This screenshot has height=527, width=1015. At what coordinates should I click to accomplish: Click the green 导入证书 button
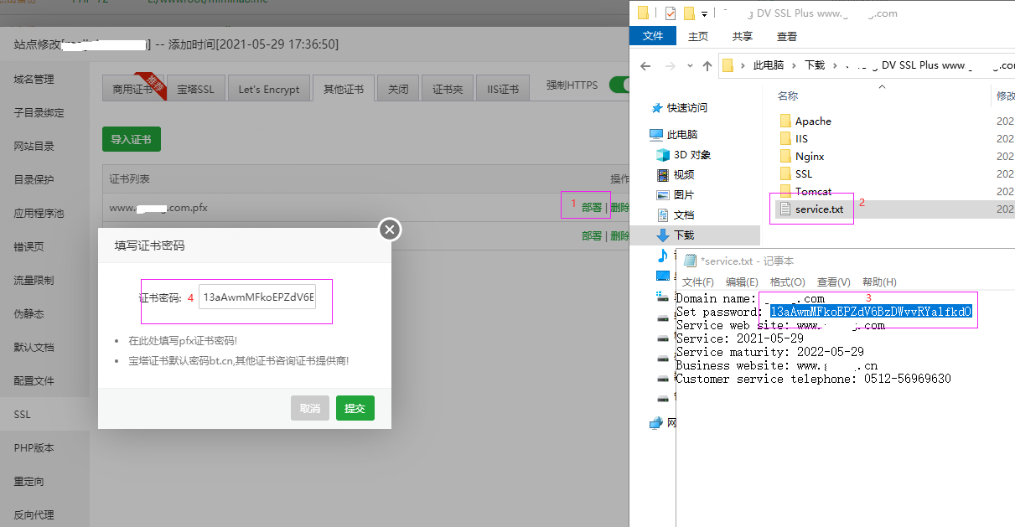click(x=131, y=139)
